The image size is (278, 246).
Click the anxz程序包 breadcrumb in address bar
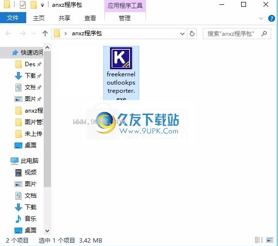87,33
